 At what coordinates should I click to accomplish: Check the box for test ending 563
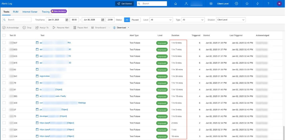click(x=4, y=96)
